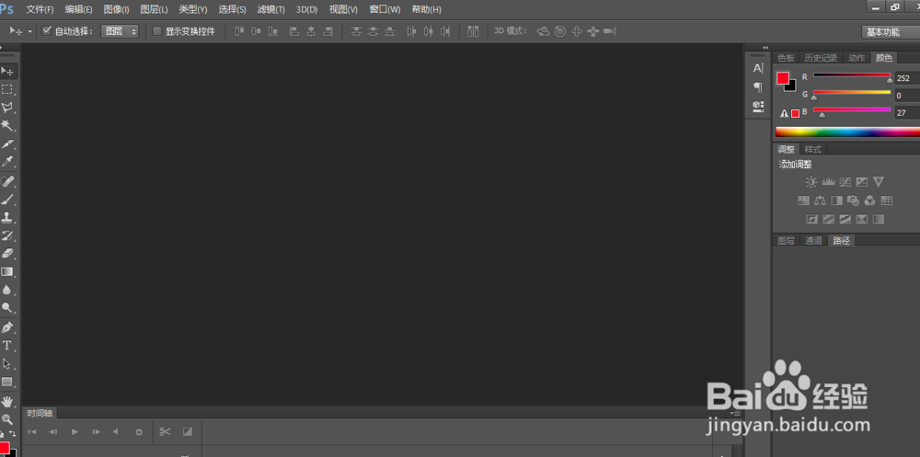This screenshot has height=457, width=920.
Task: Open the 滤镜(T) menu
Action: [x=271, y=9]
